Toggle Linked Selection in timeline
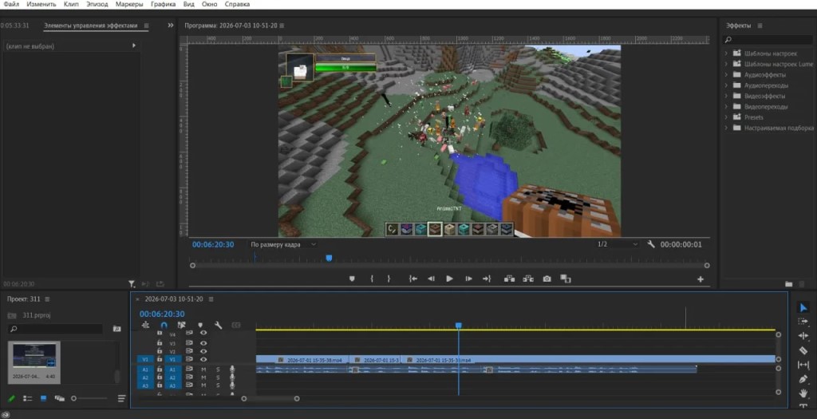 [x=181, y=325]
